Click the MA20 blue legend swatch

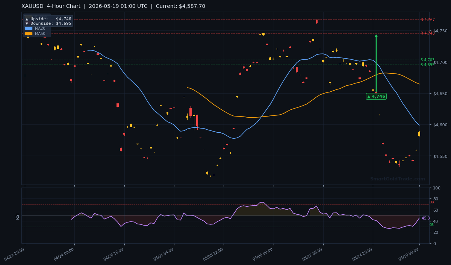29,28
